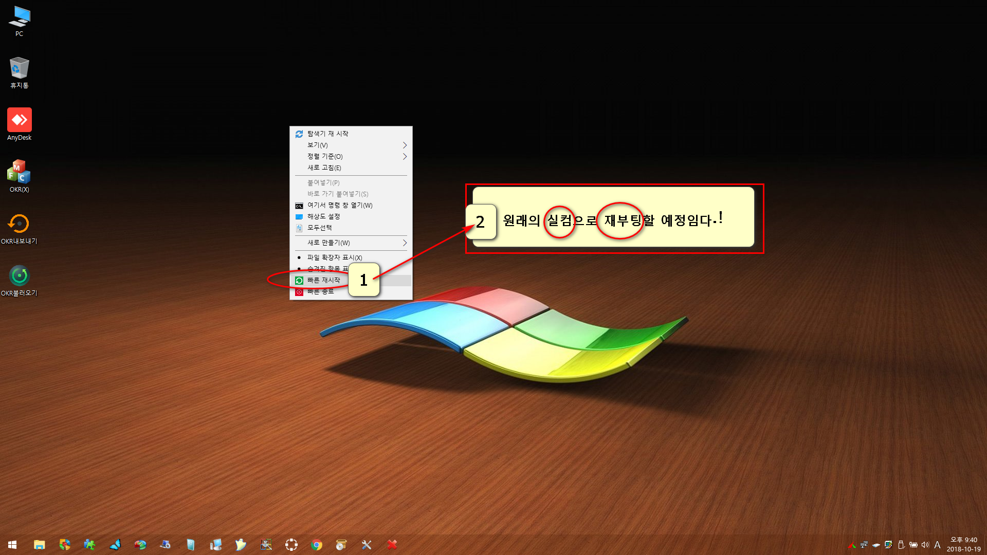Expand the 정렬 기준(O) submenu
Viewport: 987px width, 555px height.
click(351, 156)
